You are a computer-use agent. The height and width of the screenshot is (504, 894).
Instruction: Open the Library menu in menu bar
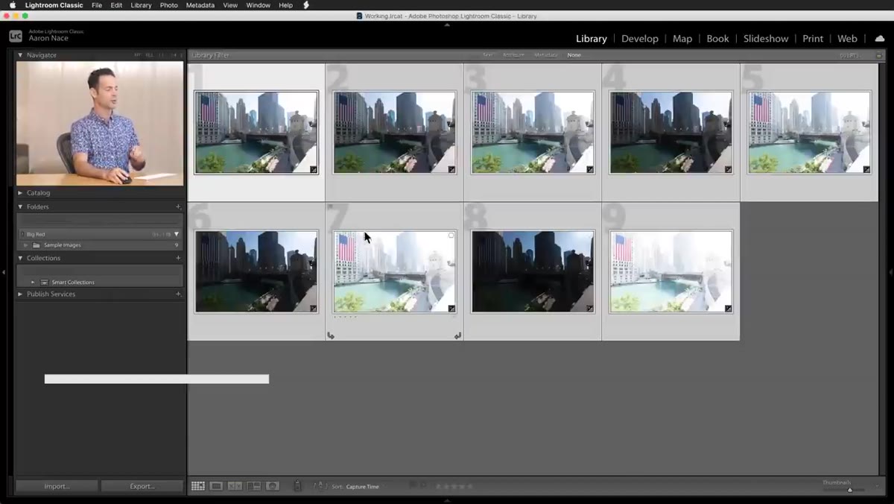click(x=141, y=5)
